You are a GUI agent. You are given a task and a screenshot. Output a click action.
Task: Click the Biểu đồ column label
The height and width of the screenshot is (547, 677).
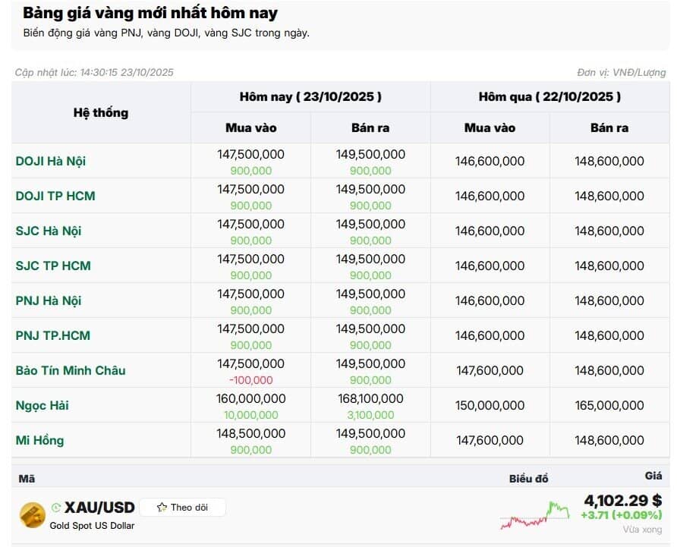[528, 479]
